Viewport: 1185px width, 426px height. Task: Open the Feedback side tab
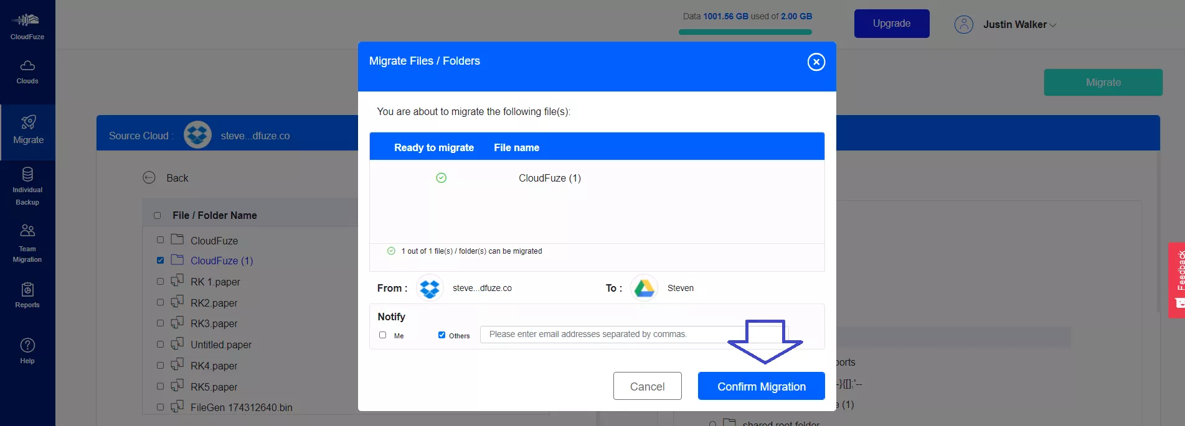[1177, 280]
